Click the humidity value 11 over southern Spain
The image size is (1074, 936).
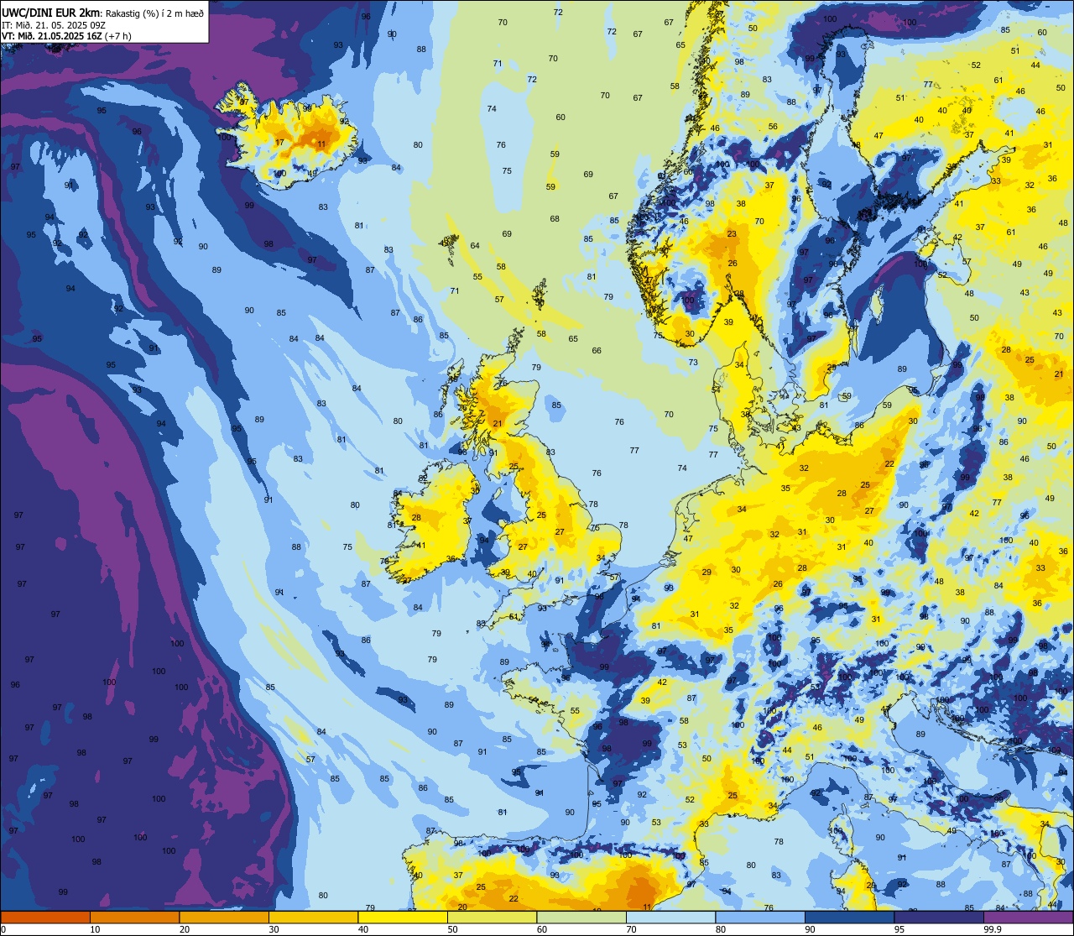[x=647, y=907]
